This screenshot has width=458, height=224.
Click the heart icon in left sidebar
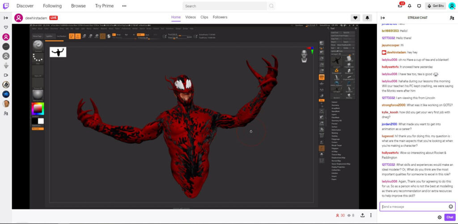(6, 27)
